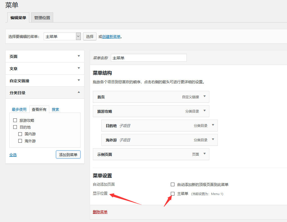
Task: Expand the 自定义链接 panel arrow
Action: click(79, 80)
